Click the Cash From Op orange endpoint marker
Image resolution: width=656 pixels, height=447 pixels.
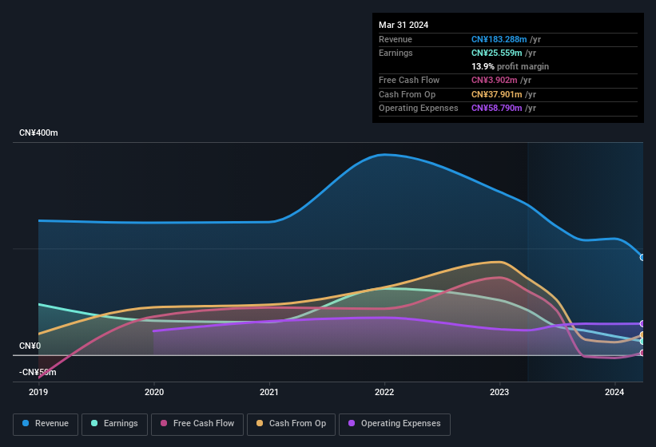pos(642,334)
